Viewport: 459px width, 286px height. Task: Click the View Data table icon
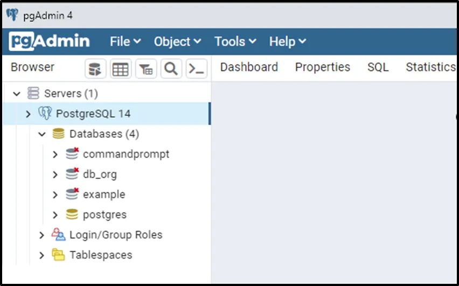coord(120,69)
